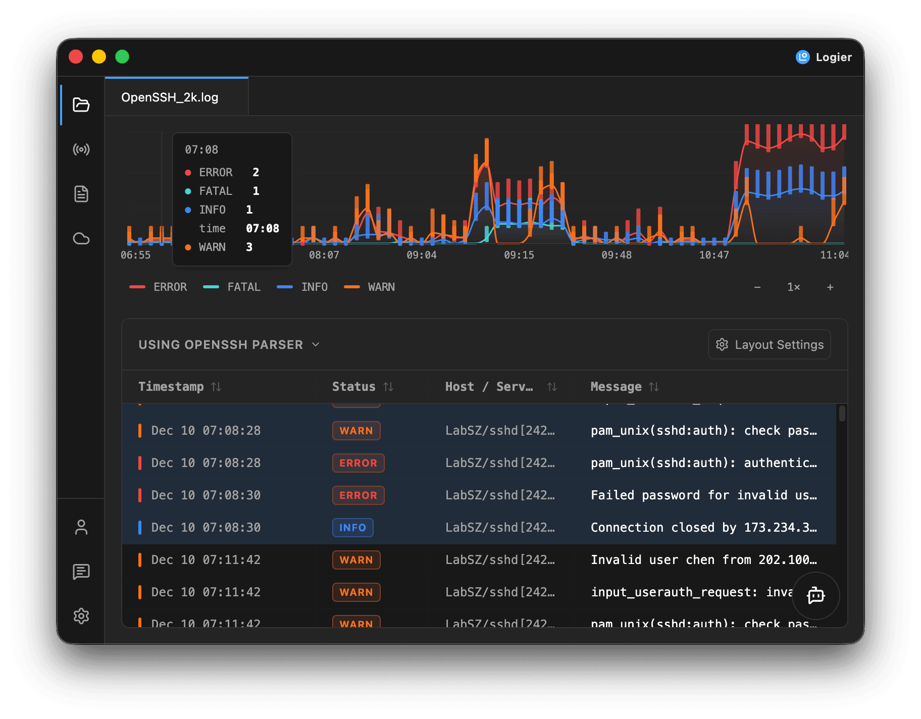Select the 'Connection closed by 173.234.3…' message
Screen dimensions: 921x719
704,528
